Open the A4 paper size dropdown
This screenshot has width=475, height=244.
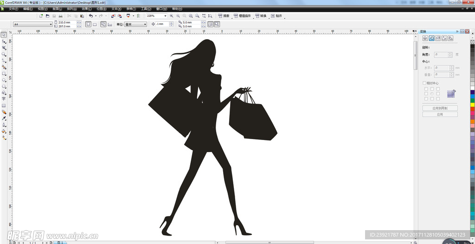click(51, 24)
